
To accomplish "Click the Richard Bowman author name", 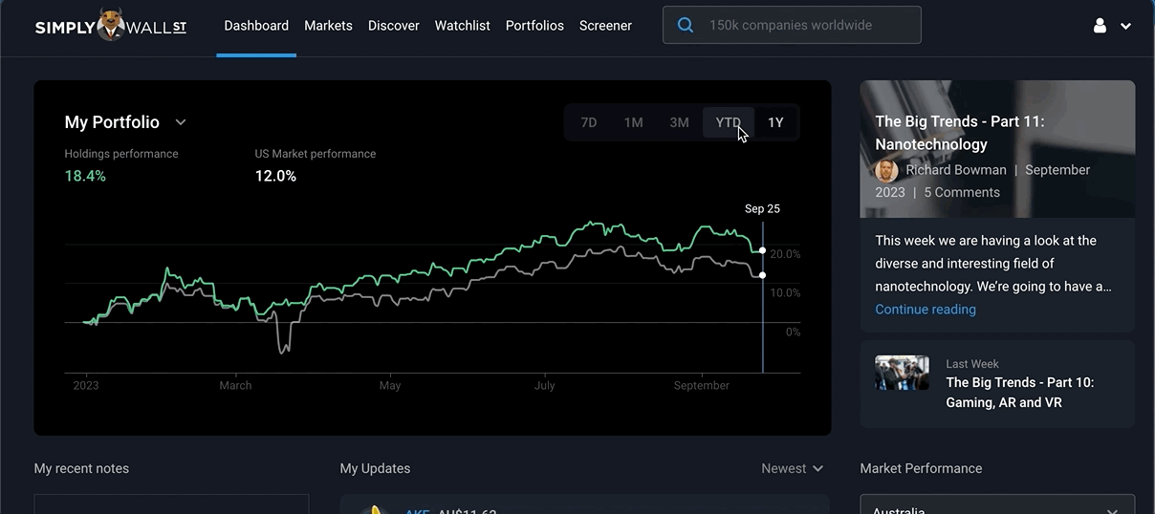I will [x=956, y=170].
